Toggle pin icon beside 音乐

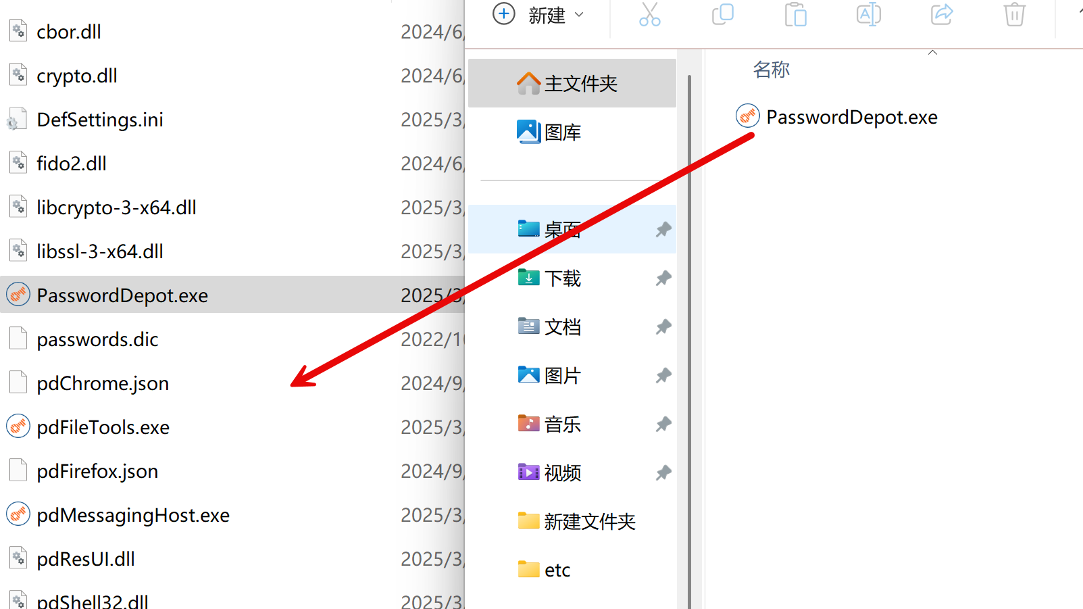pos(663,424)
